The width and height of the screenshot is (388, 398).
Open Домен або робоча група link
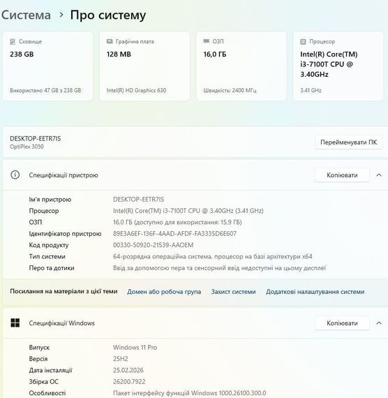coord(164,292)
